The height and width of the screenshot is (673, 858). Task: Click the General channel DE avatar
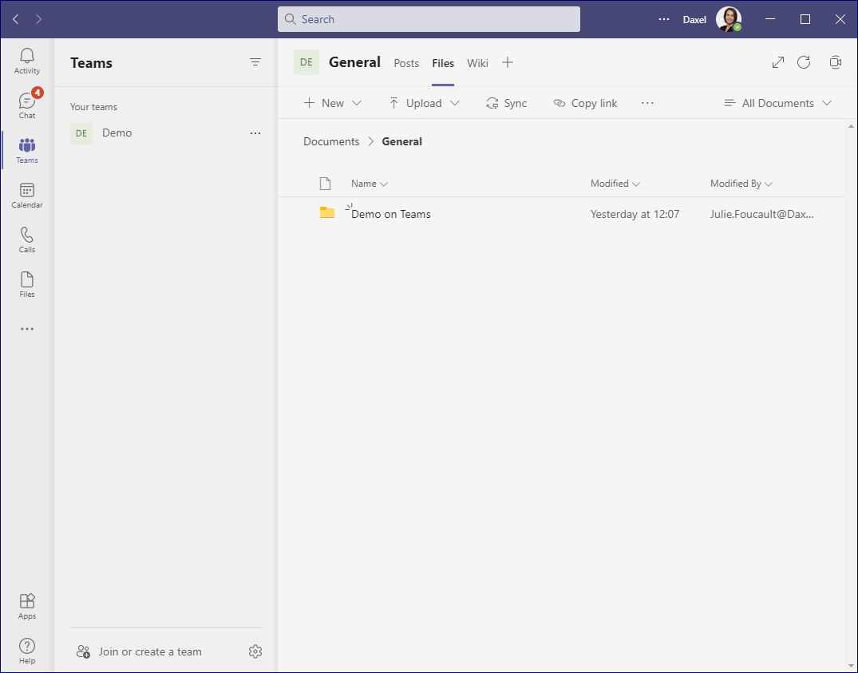tap(306, 62)
